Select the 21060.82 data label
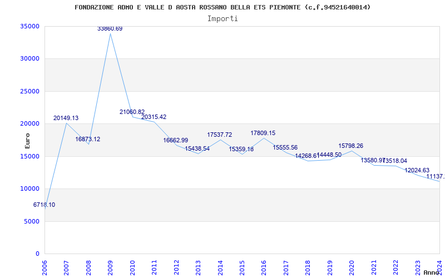The width and height of the screenshot is (445, 278). tap(132, 112)
